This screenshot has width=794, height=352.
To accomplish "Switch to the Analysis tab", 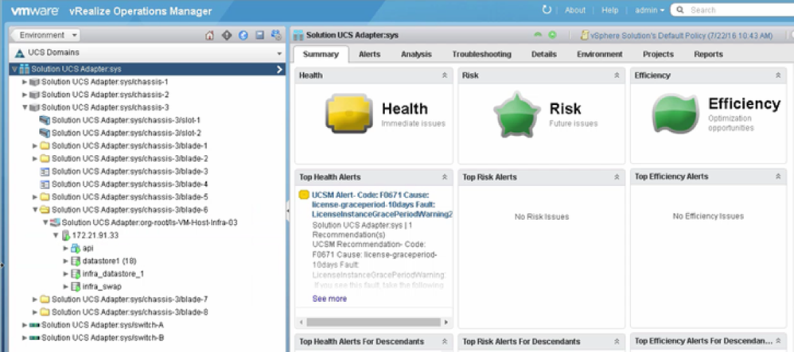I will 416,54.
